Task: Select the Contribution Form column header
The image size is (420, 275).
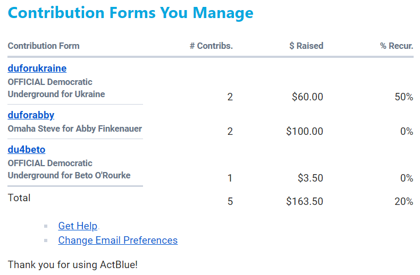Action: [x=44, y=46]
